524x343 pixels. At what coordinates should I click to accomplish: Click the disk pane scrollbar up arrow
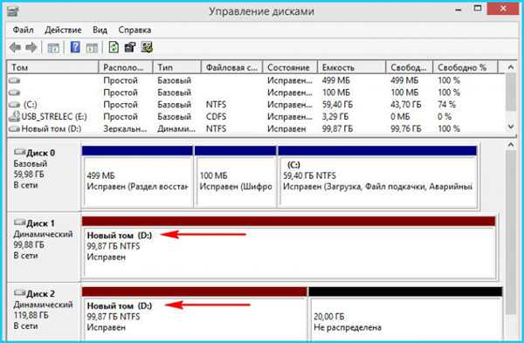tap(511, 145)
